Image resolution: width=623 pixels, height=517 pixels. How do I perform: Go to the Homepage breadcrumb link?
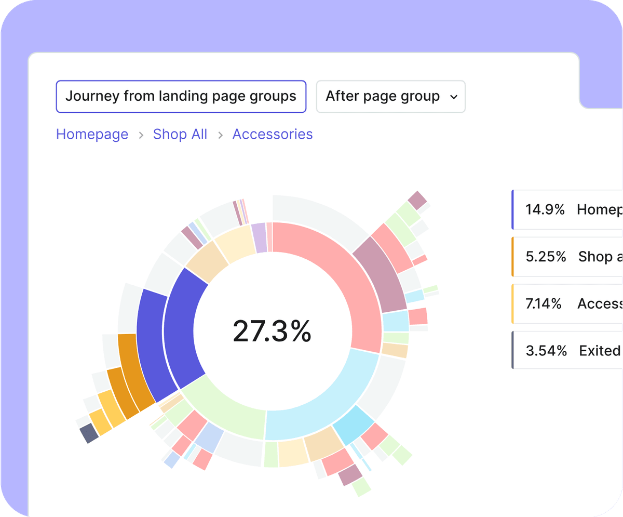pos(92,134)
